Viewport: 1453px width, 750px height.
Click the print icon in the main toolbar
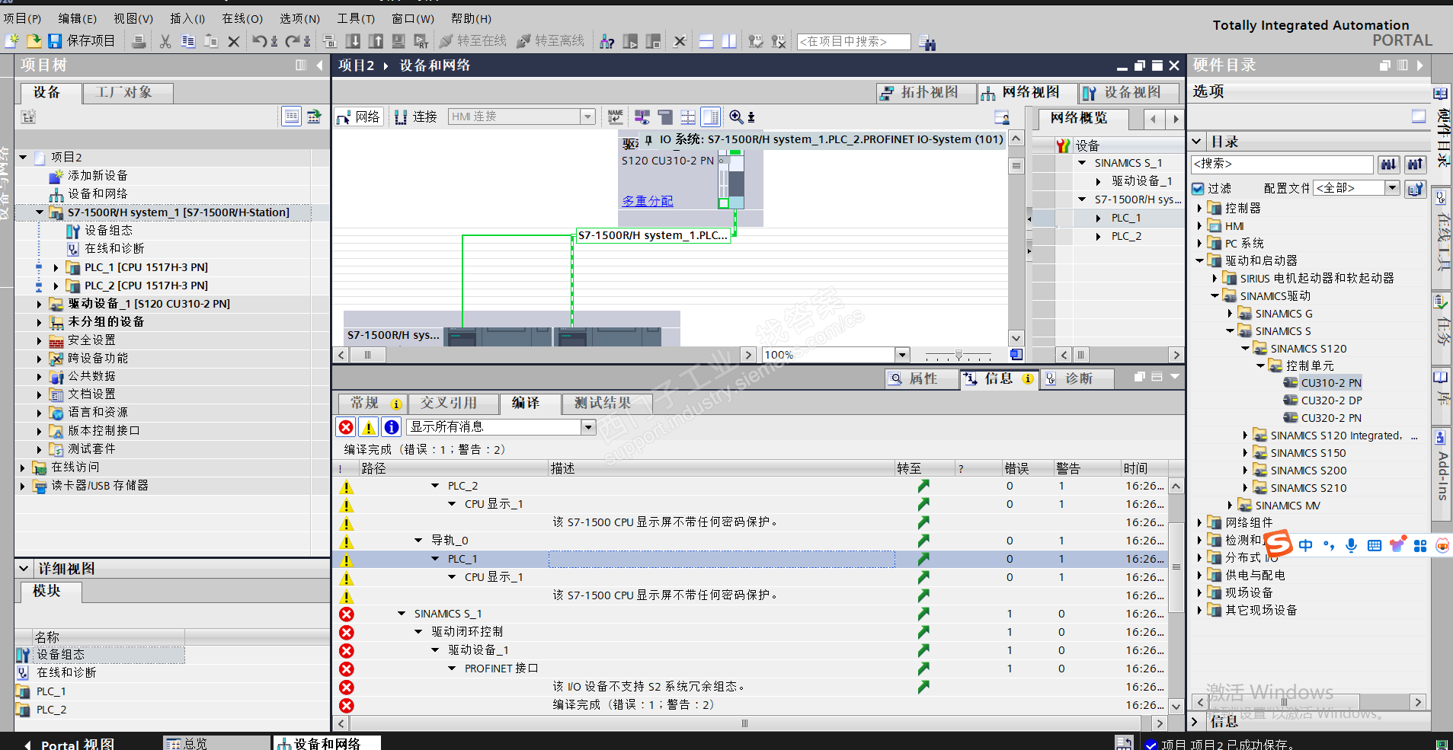click(x=139, y=41)
